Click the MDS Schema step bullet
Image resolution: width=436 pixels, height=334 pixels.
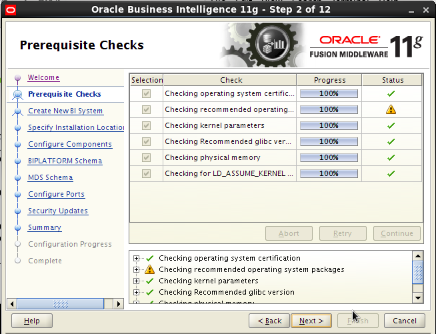(17, 178)
